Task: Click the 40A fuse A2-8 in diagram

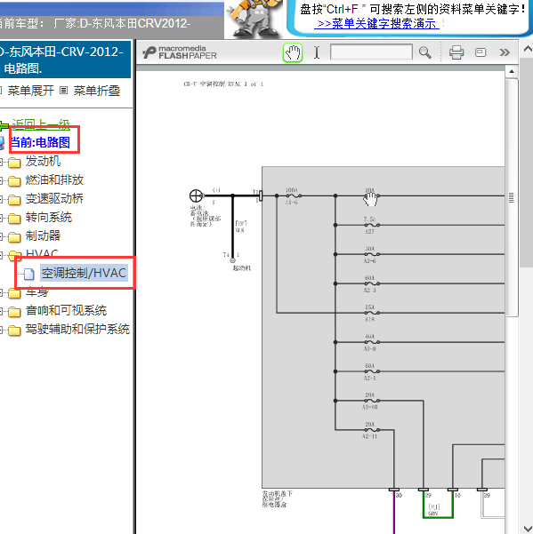Action: click(371, 342)
